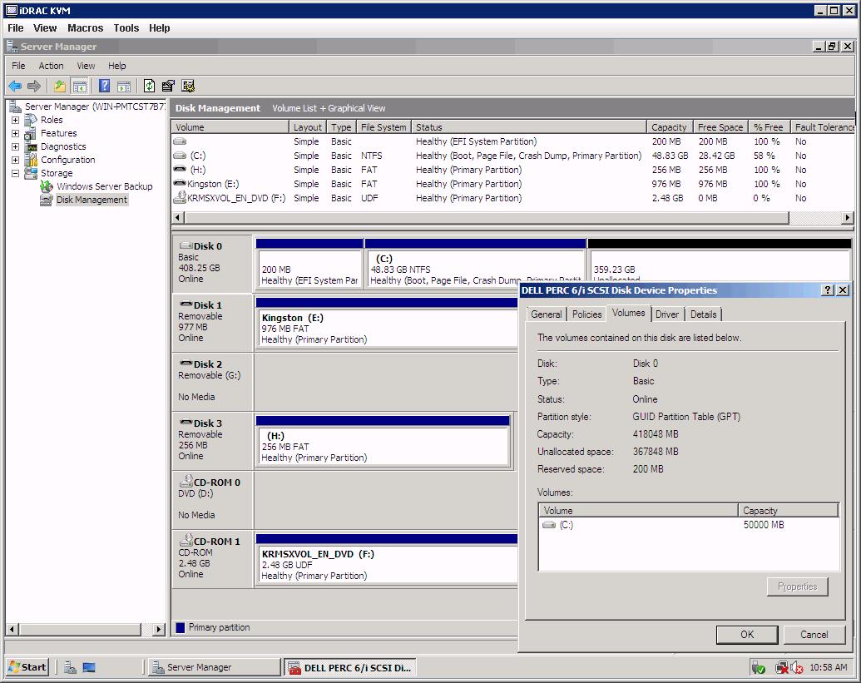The height and width of the screenshot is (683, 861).
Task: Open Server Manager Action menu
Action: [x=51, y=66]
